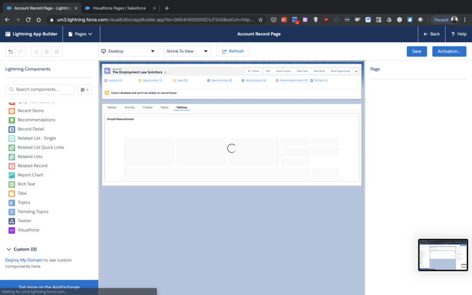Open the Deploy My Domain link
Viewport: 472px width, 295px height.
click(x=24, y=260)
